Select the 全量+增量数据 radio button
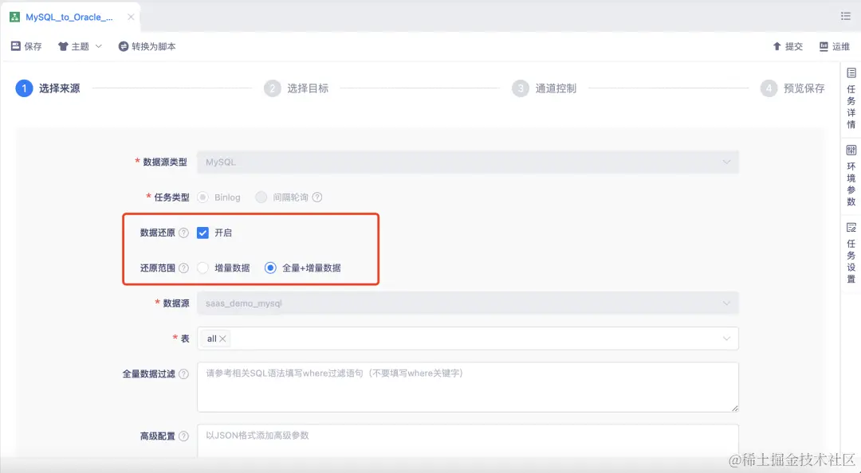Viewport: 861px width, 473px height. (x=270, y=268)
